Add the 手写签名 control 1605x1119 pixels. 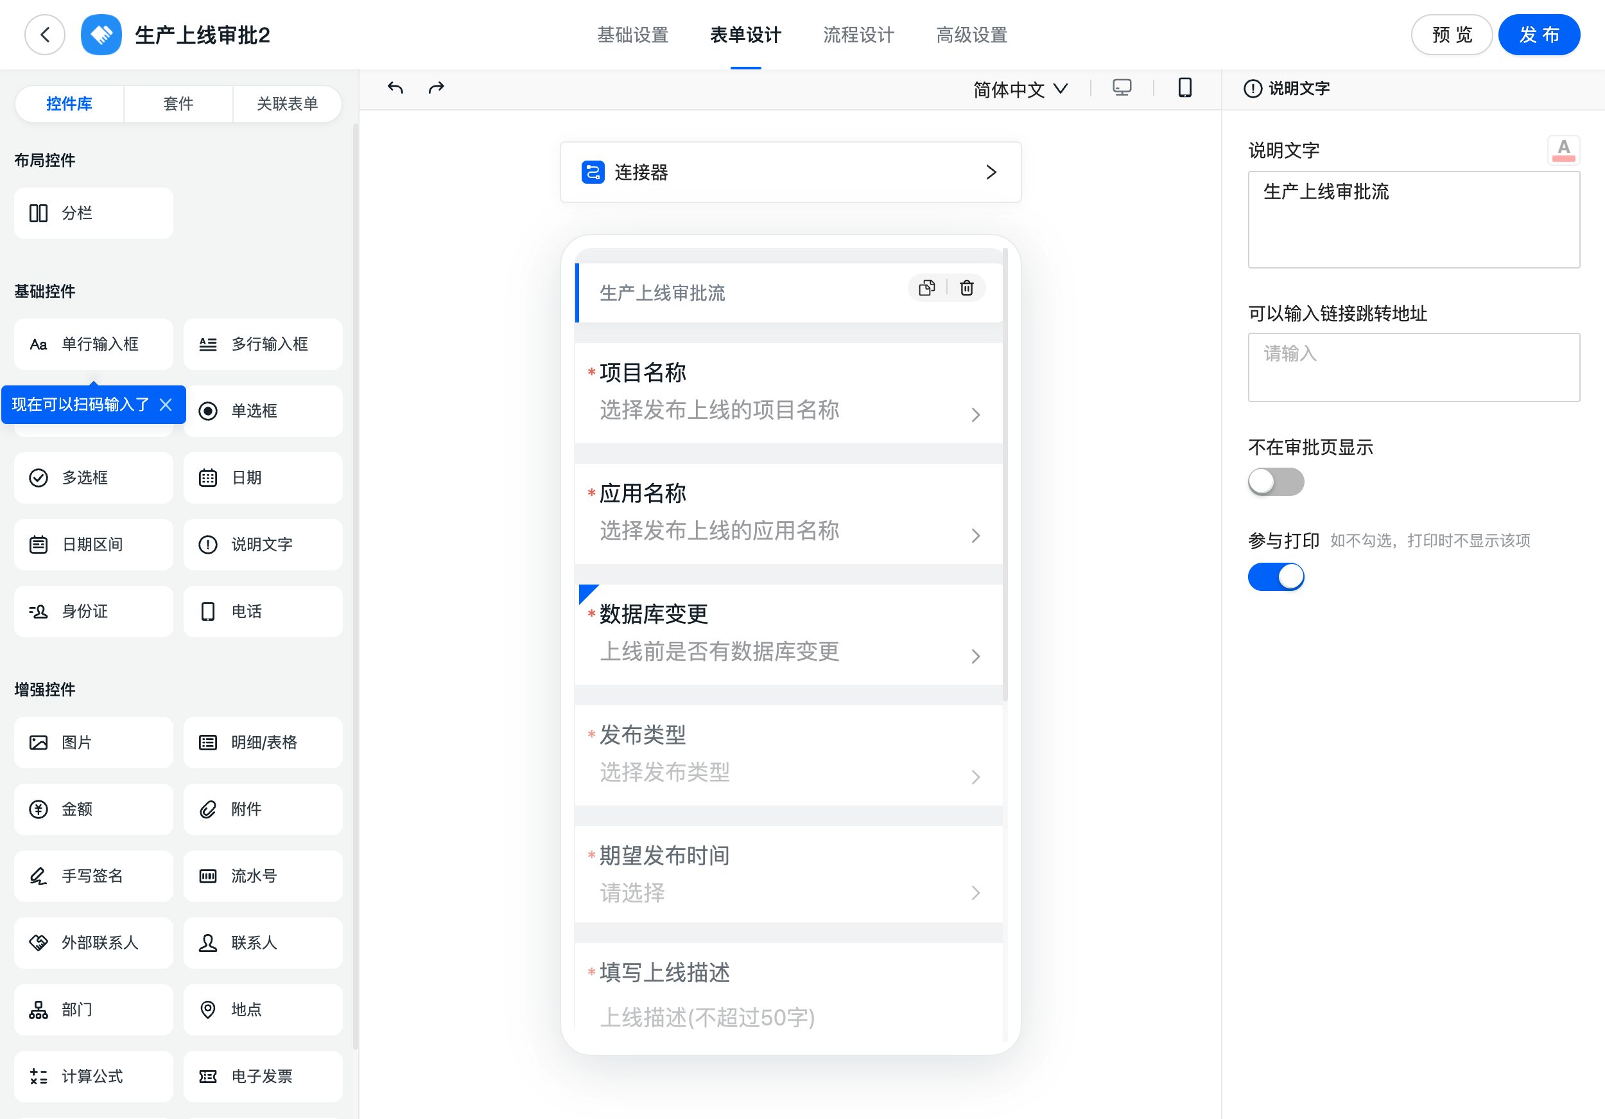pos(94,876)
